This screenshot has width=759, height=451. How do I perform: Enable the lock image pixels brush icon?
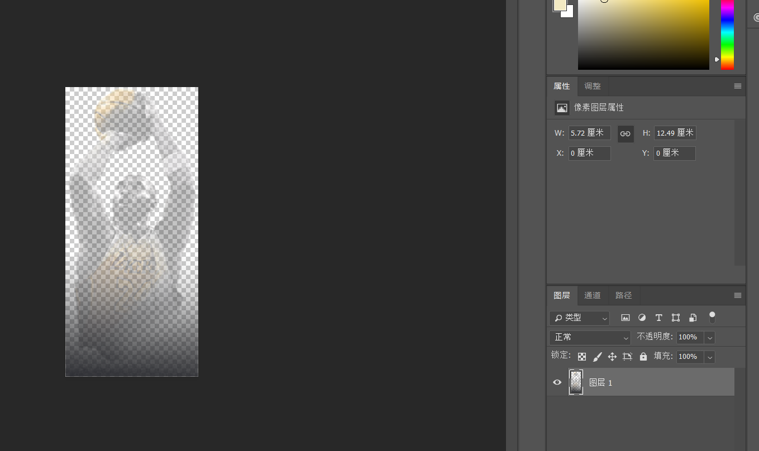[x=597, y=356]
